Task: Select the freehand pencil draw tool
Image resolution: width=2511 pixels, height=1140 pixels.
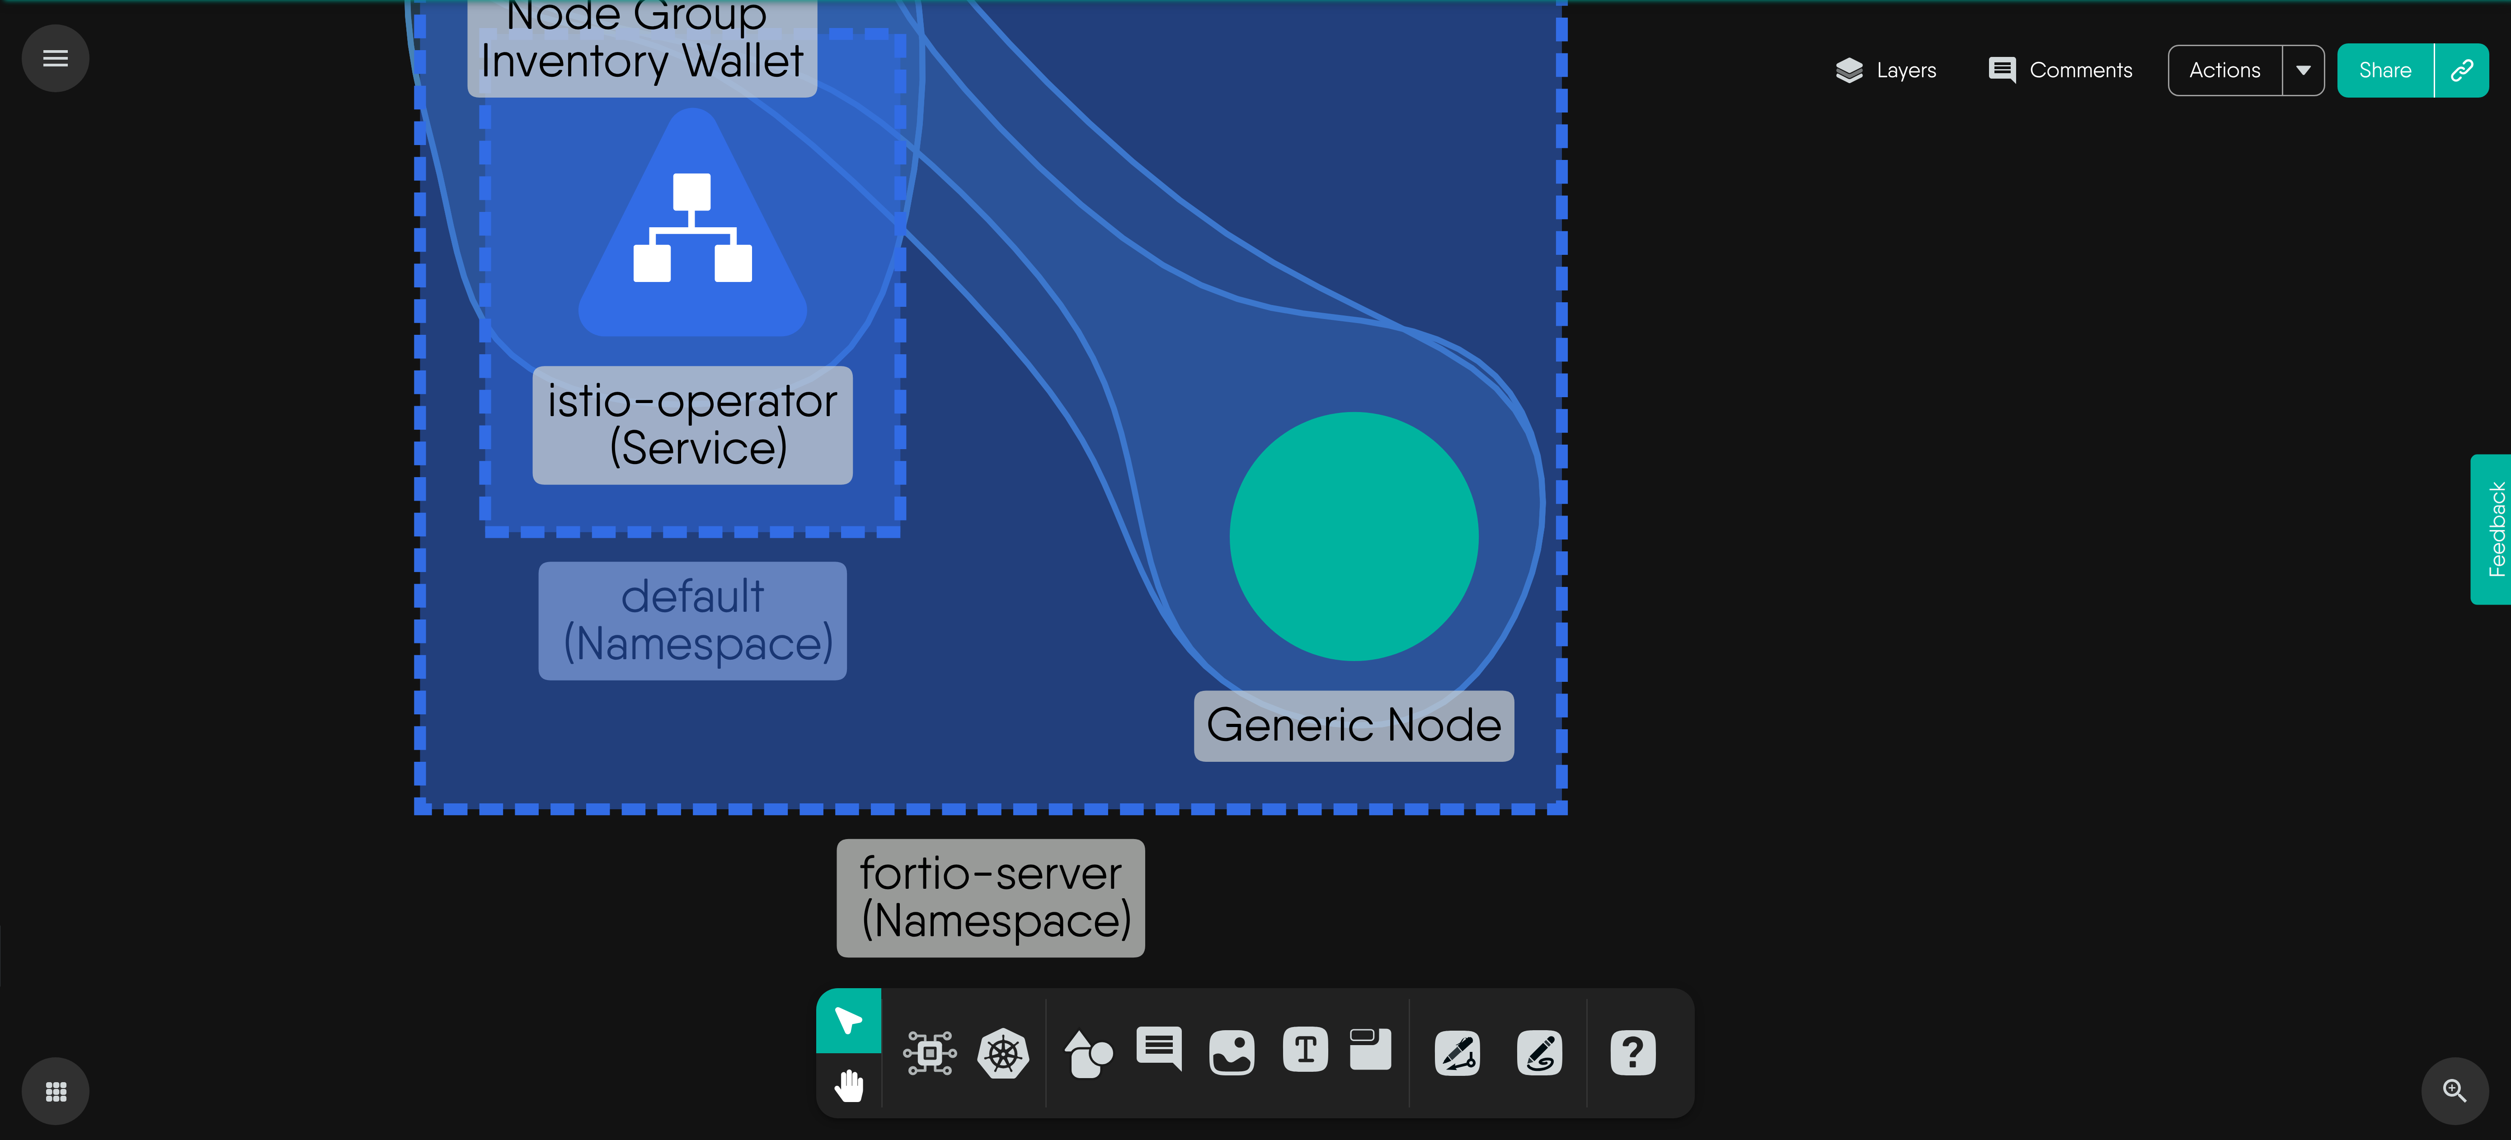Action: tap(1539, 1053)
